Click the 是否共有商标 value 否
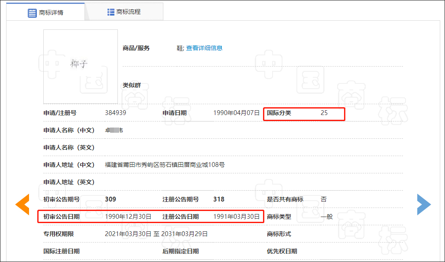Image resolution: width=445 pixels, height=262 pixels. coord(324,199)
